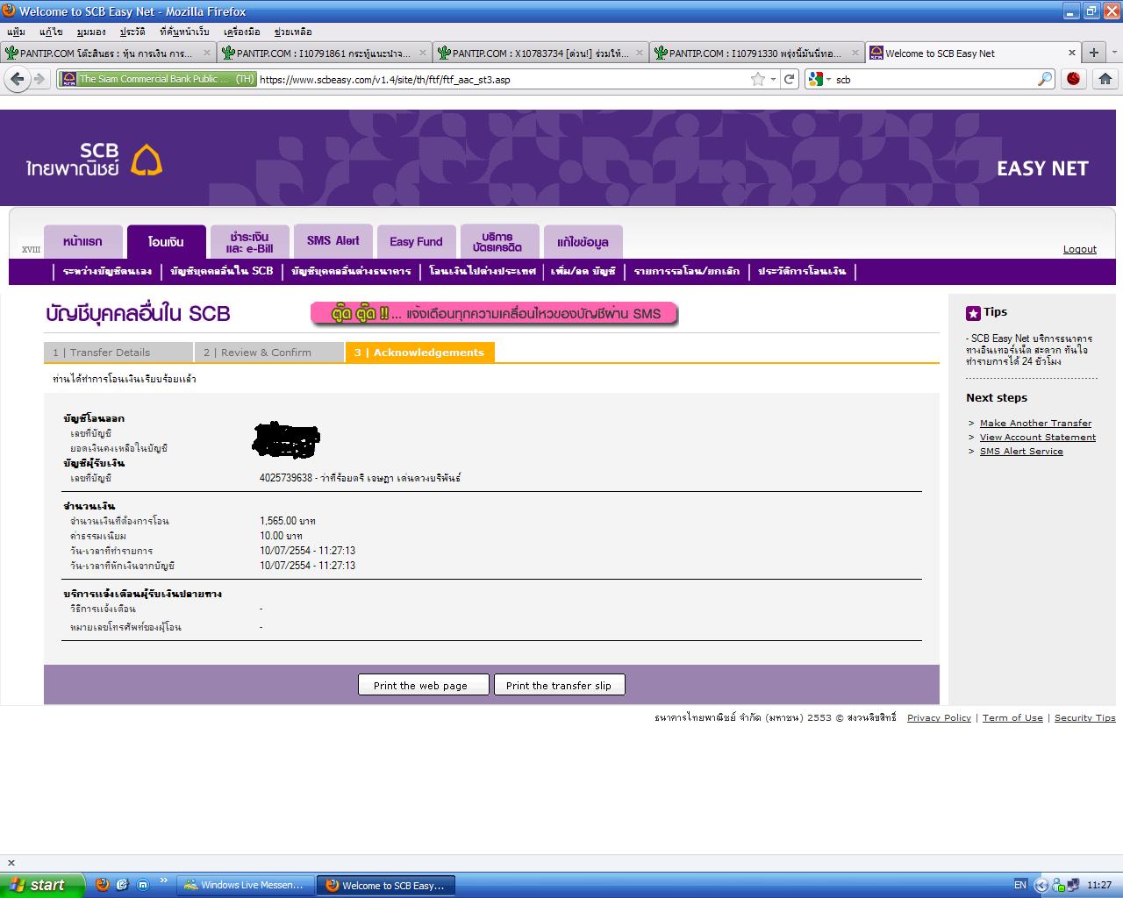Open the ที่คั่นหน้าเว็บ bookmarks menu
The image size is (1123, 898).
(x=184, y=32)
